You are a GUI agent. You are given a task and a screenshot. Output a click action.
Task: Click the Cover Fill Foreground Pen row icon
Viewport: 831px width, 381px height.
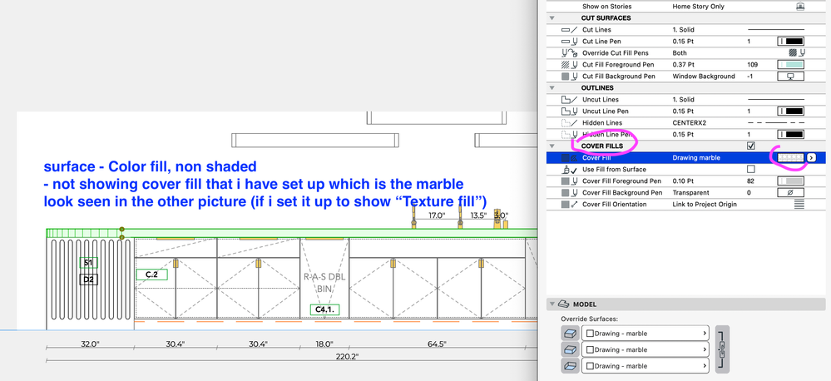click(569, 181)
